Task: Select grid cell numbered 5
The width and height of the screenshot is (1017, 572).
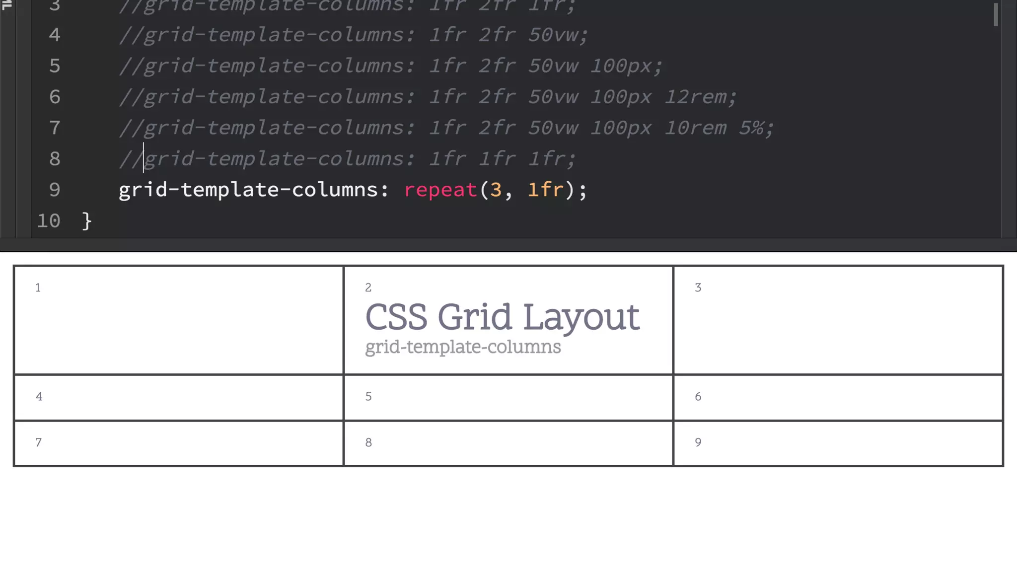Action: click(508, 397)
